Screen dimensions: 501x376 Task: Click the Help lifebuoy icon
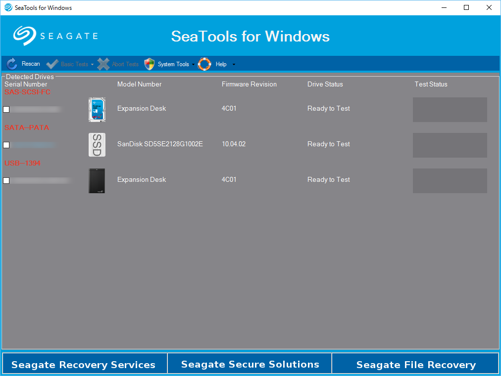pyautogui.click(x=204, y=64)
